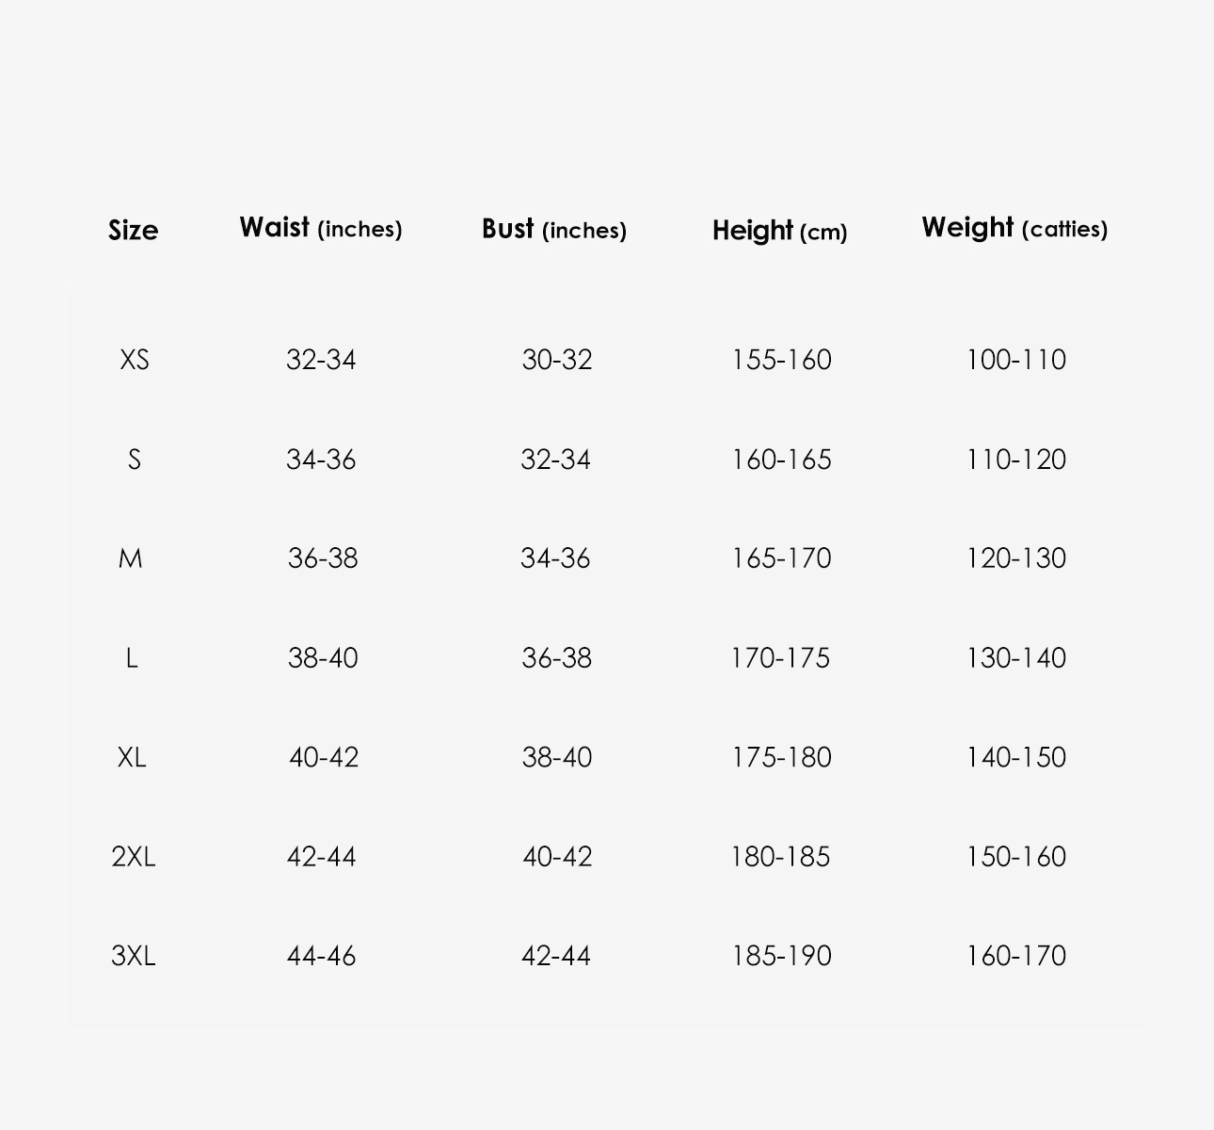Select the XS size row label
Screen dimensions: 1214x1130
pyautogui.click(x=134, y=360)
